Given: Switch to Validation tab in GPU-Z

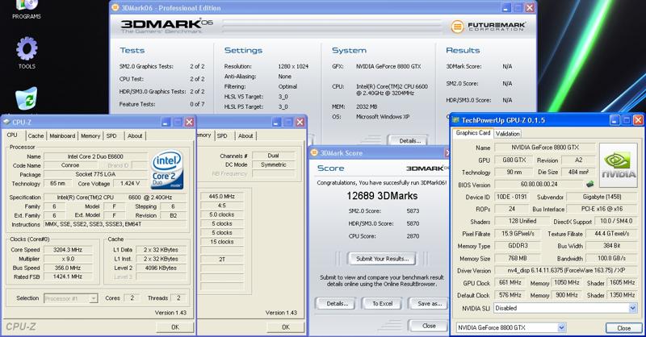Looking at the screenshot, I should click(x=508, y=134).
